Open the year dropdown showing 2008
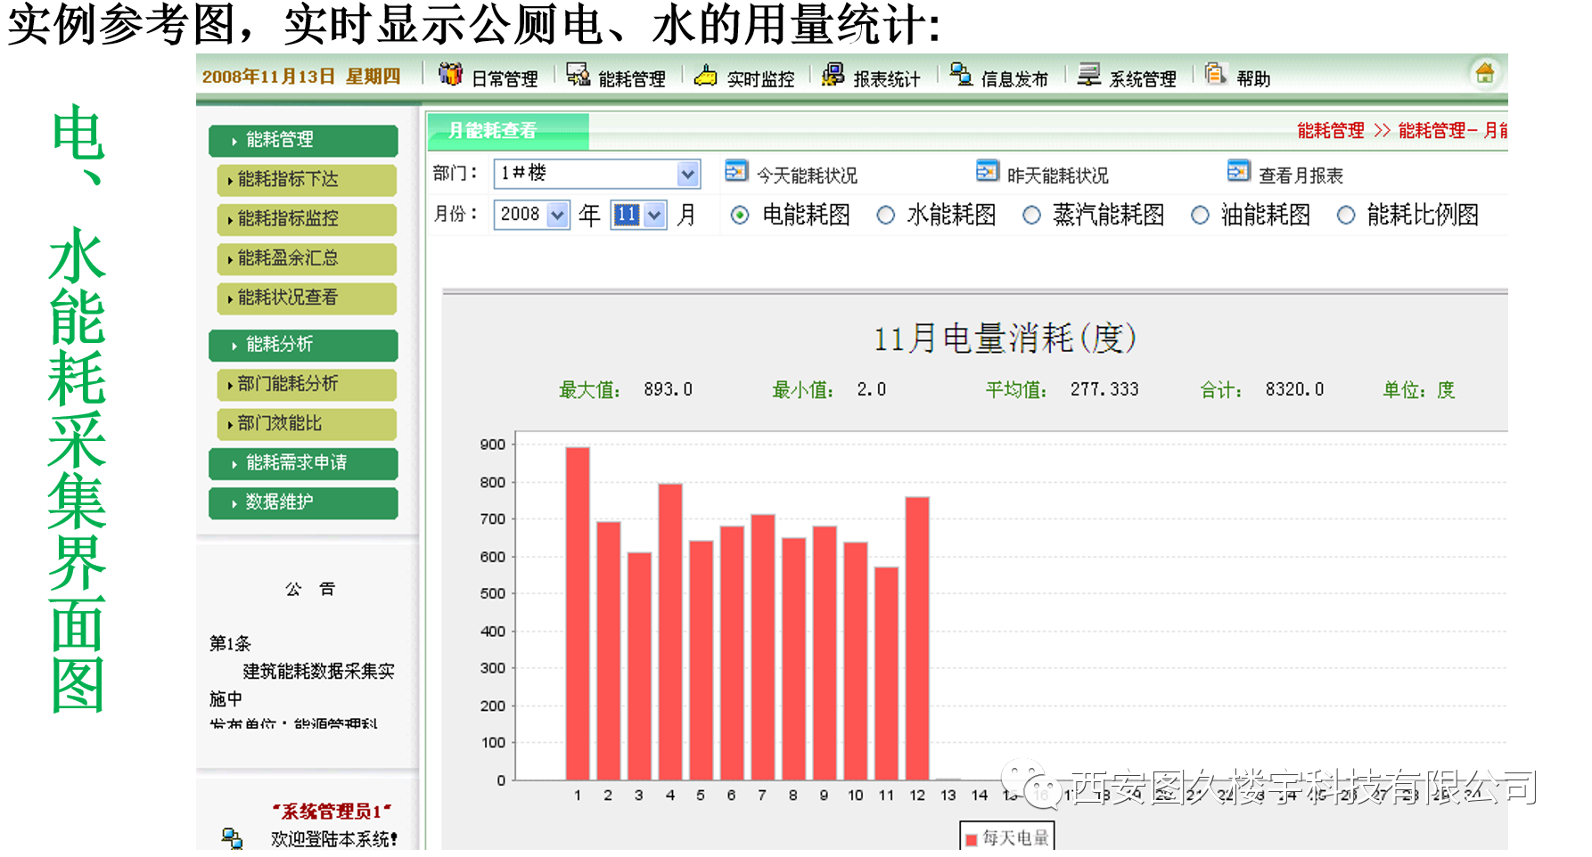This screenshot has width=1592, height=857. pos(531,215)
